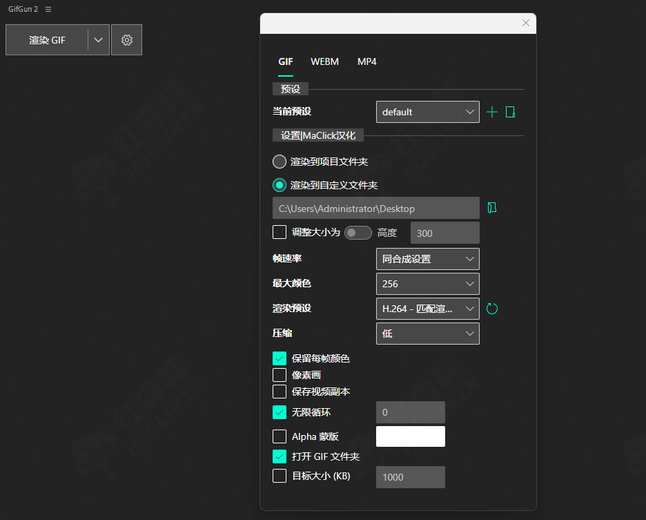Click the 300 height value field
The height and width of the screenshot is (520, 646).
tap(445, 233)
